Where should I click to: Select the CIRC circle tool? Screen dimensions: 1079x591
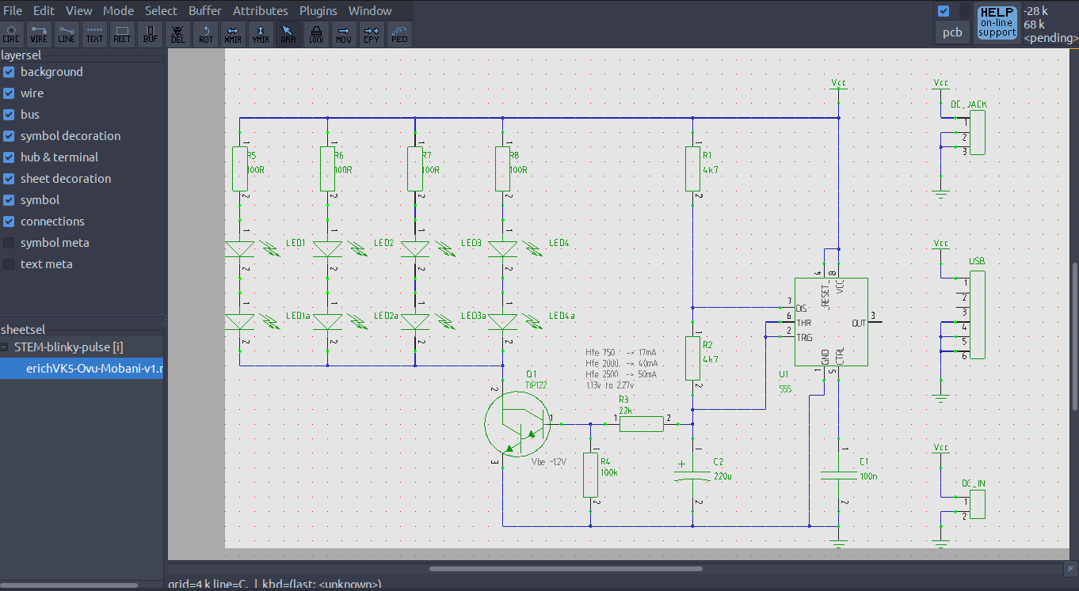click(11, 34)
